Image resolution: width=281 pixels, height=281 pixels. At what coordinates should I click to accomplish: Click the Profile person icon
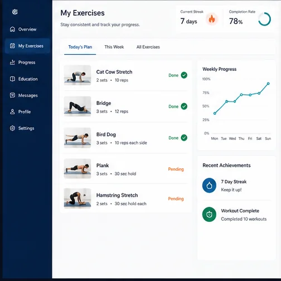point(12,112)
